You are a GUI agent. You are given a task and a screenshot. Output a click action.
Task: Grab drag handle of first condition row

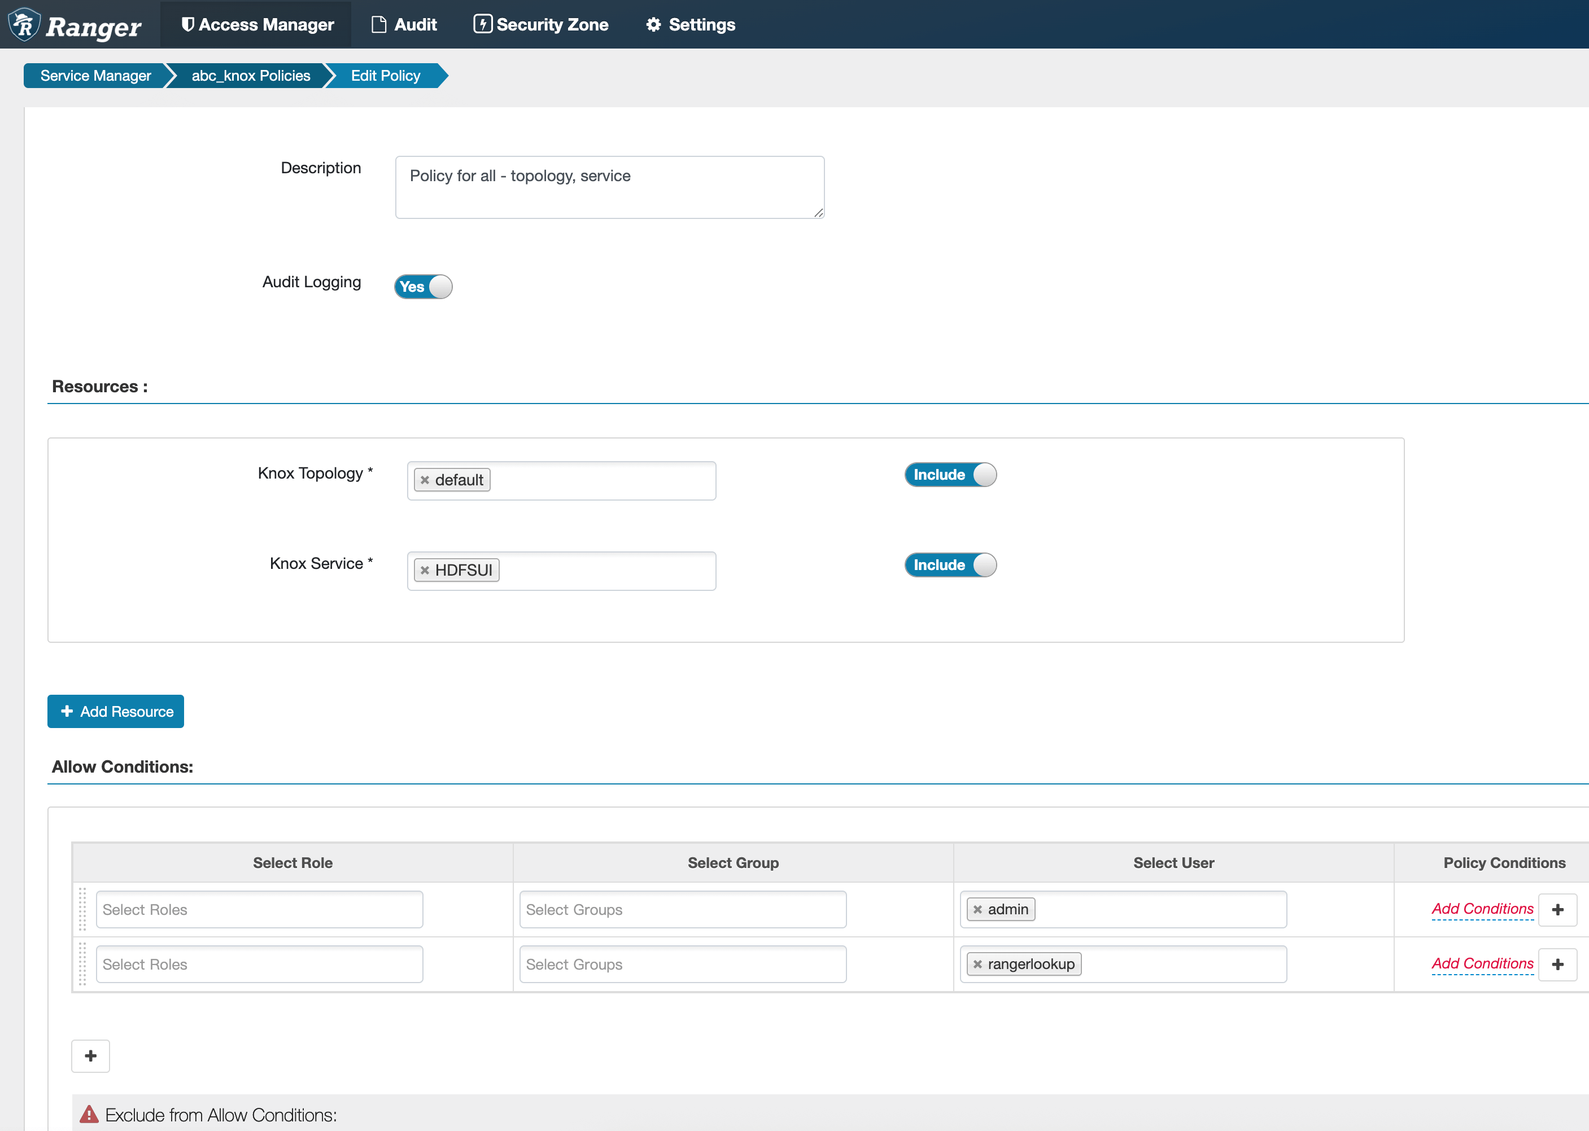(82, 909)
